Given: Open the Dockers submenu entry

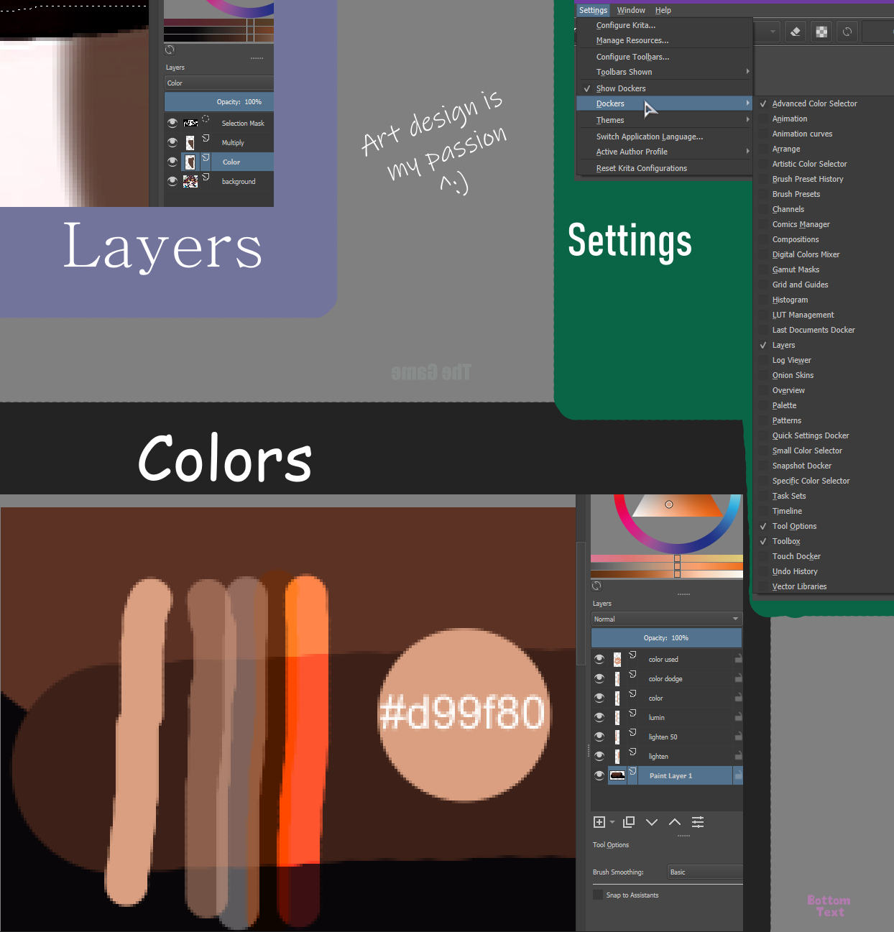Looking at the screenshot, I should 665,103.
